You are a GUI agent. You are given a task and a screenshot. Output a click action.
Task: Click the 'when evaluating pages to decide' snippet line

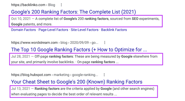point(64,94)
